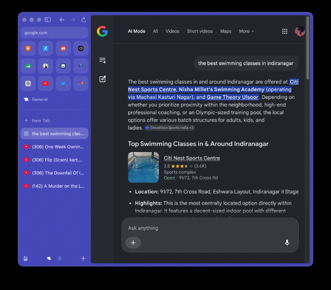Select the stacked-disks space icon in footer

[60, 258]
